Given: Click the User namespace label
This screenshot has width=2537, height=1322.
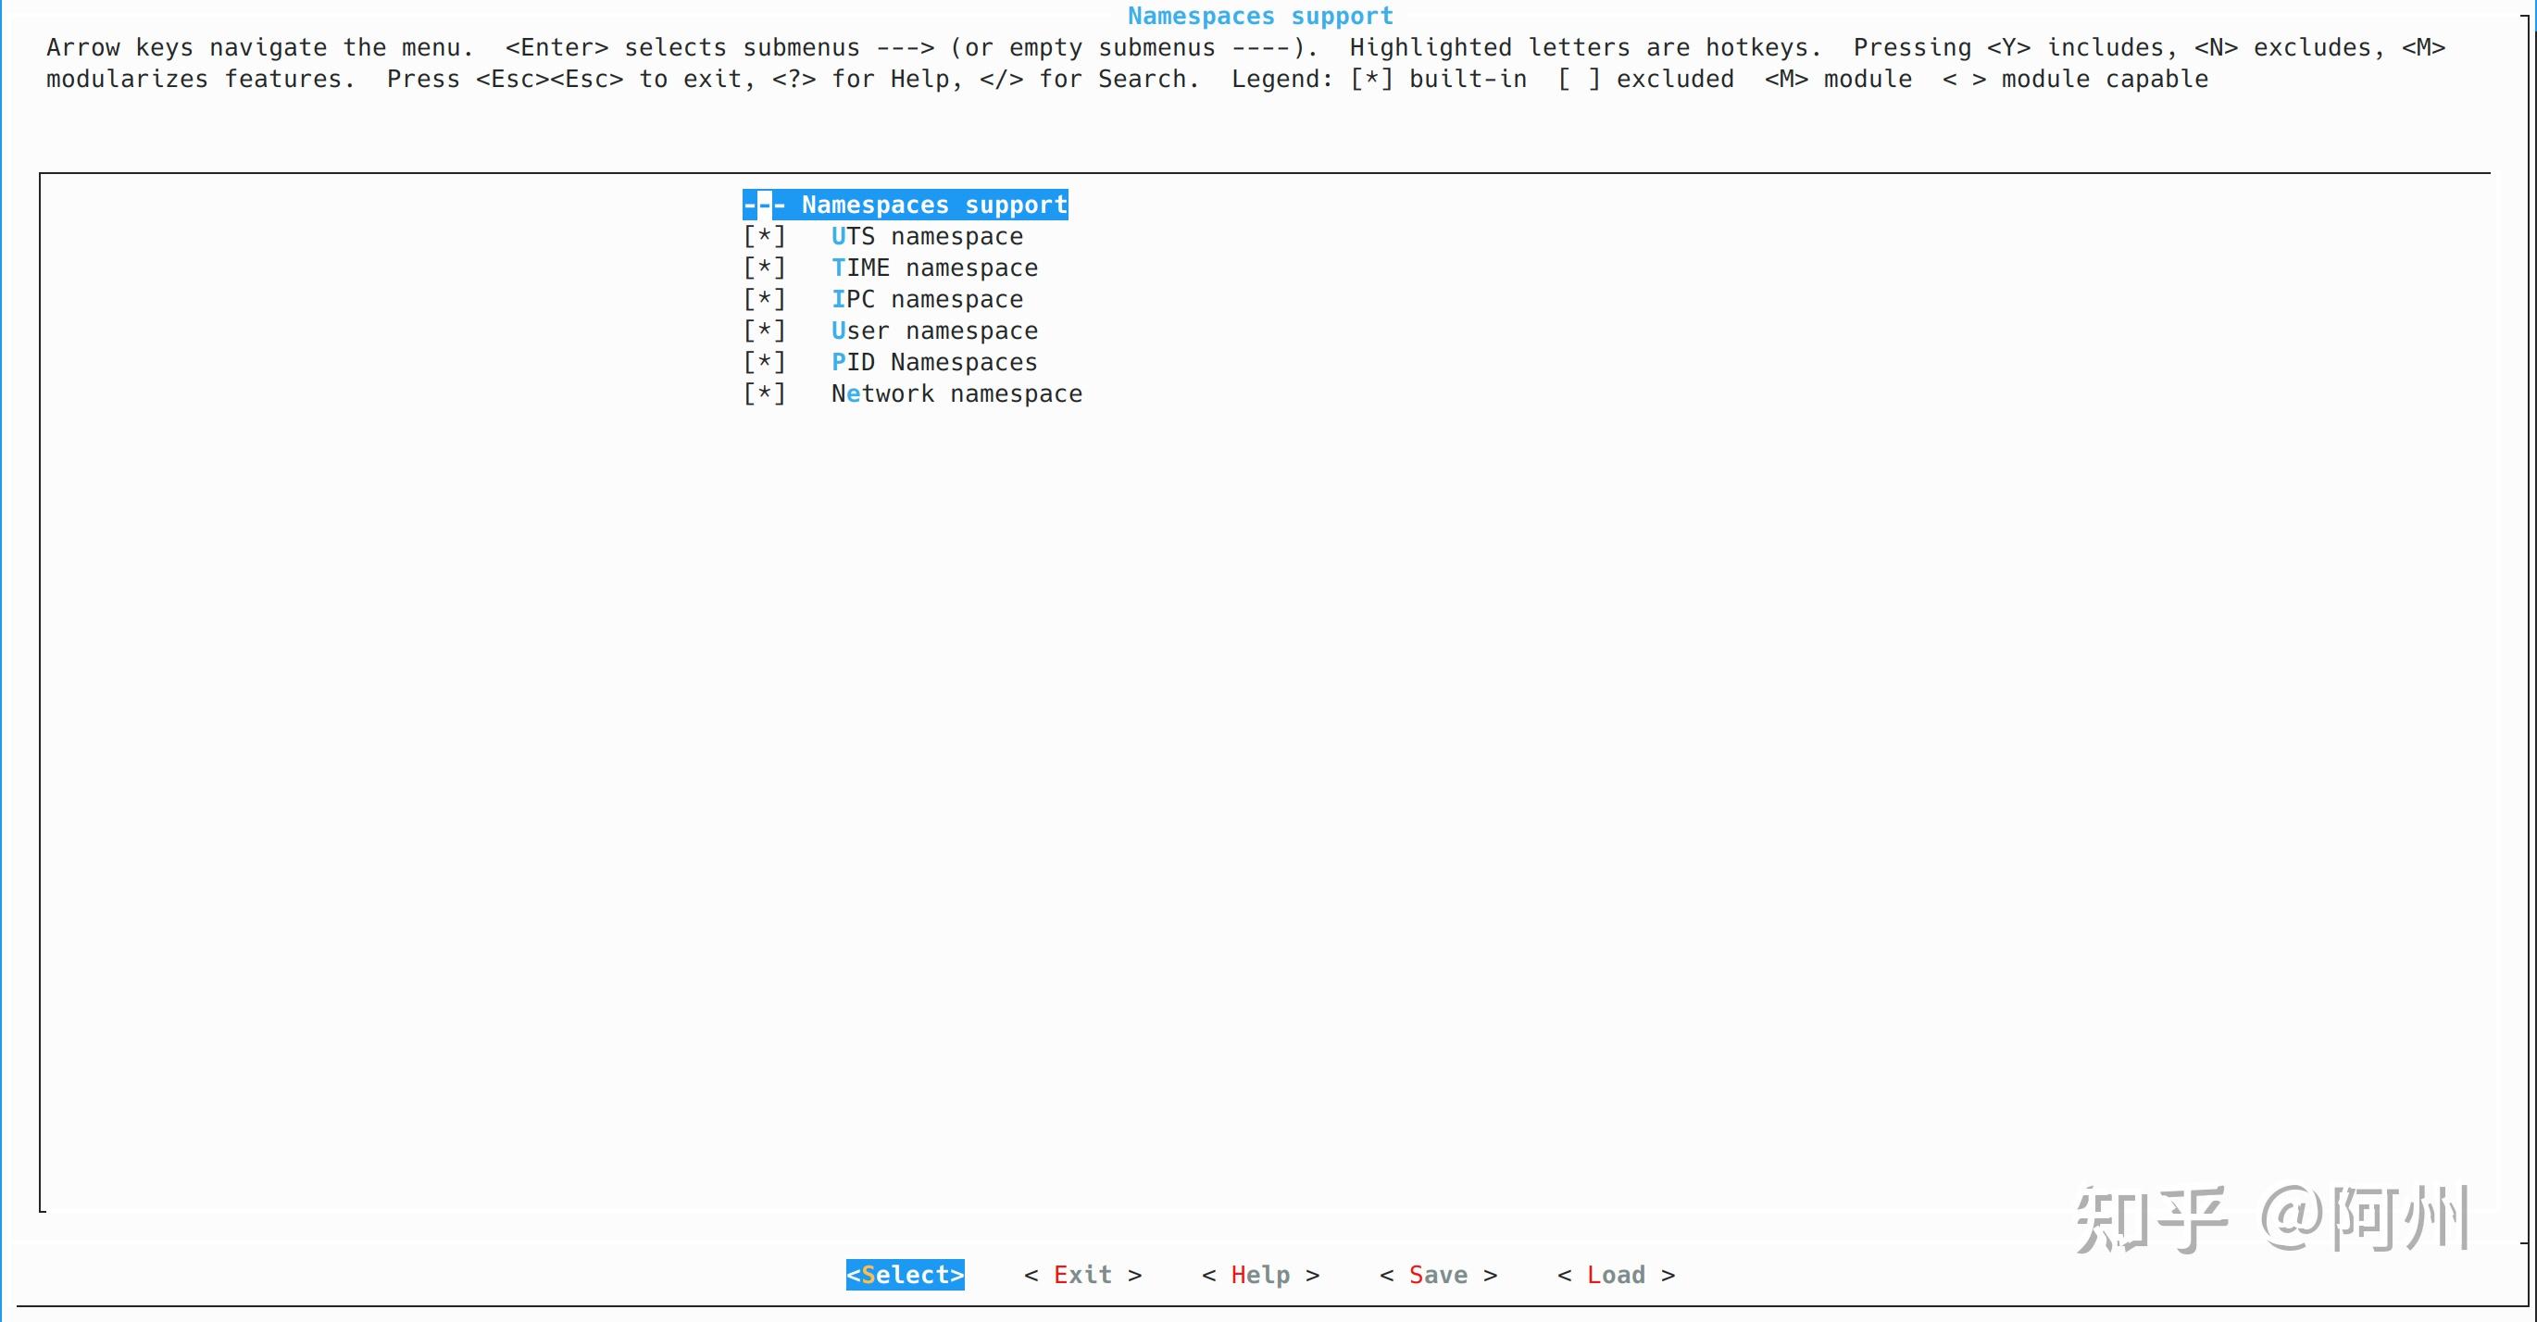Looking at the screenshot, I should coord(933,330).
